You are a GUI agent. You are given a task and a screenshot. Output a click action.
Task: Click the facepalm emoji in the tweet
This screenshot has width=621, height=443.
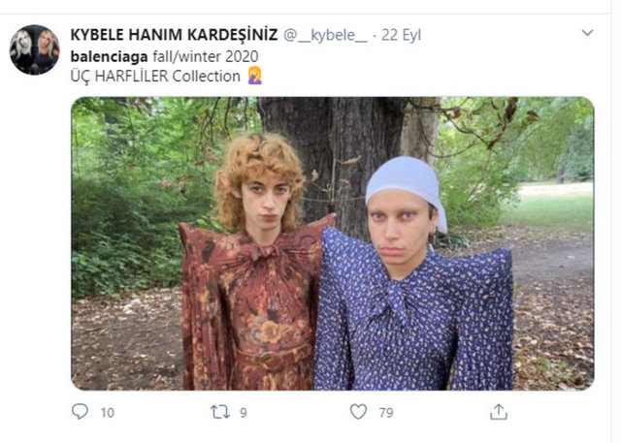pos(255,76)
